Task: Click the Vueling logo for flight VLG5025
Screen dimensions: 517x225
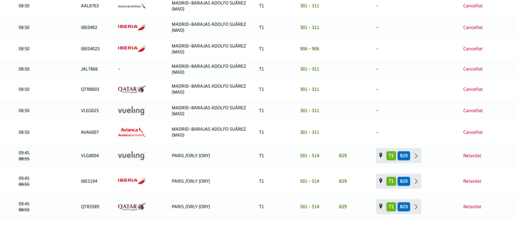Action: 131,110
